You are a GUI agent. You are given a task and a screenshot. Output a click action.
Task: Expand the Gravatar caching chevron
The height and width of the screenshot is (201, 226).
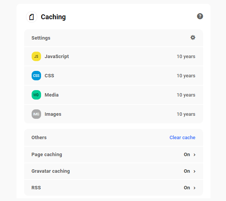pos(194,171)
